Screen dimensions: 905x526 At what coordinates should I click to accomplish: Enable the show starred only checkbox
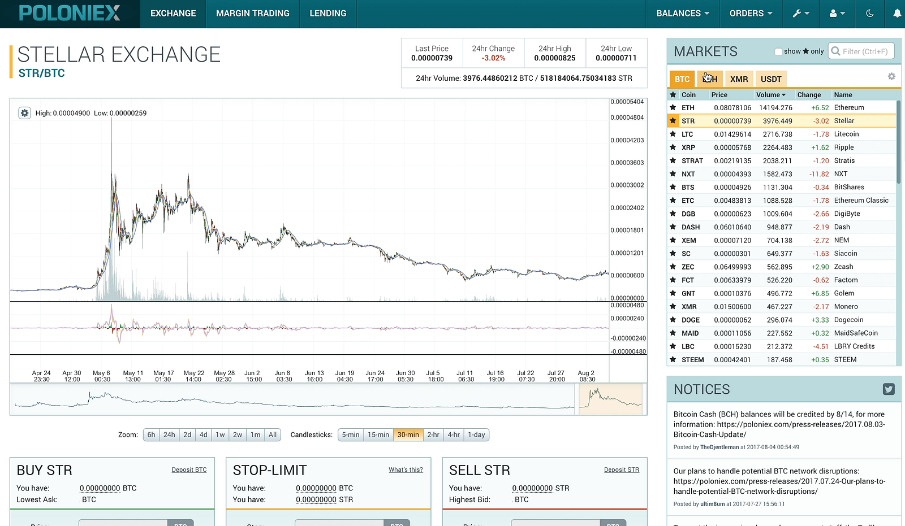click(x=778, y=51)
